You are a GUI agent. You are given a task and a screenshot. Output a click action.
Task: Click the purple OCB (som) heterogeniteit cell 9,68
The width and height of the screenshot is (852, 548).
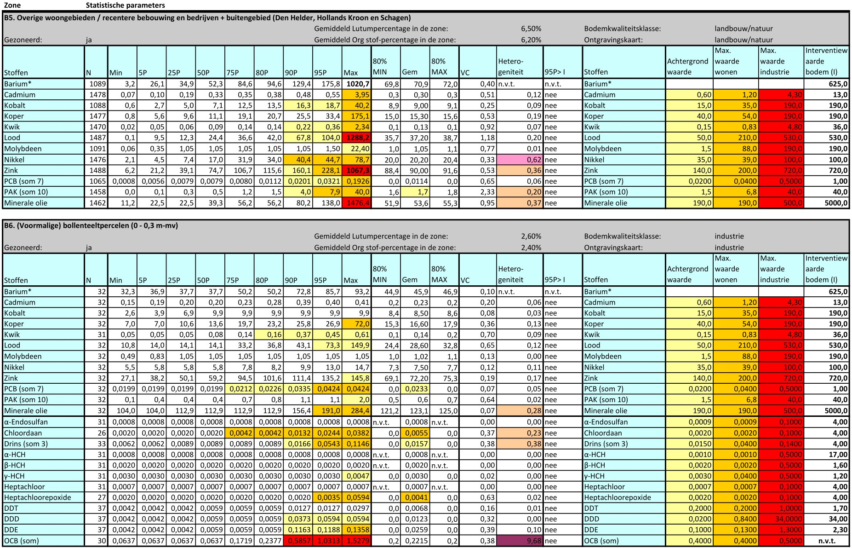tap(520, 541)
